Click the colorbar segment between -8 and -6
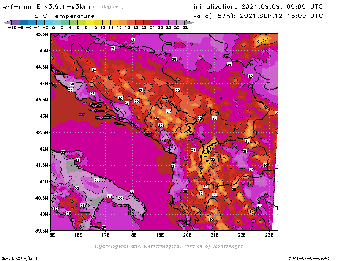Screen dimensions: 338x261 24,22
